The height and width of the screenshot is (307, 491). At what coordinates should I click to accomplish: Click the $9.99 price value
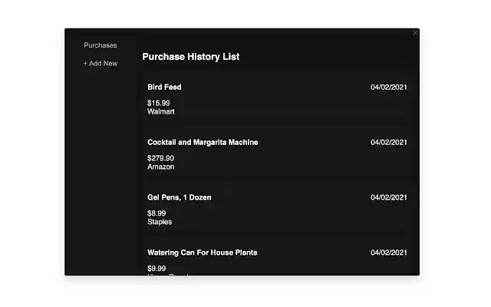pos(157,269)
